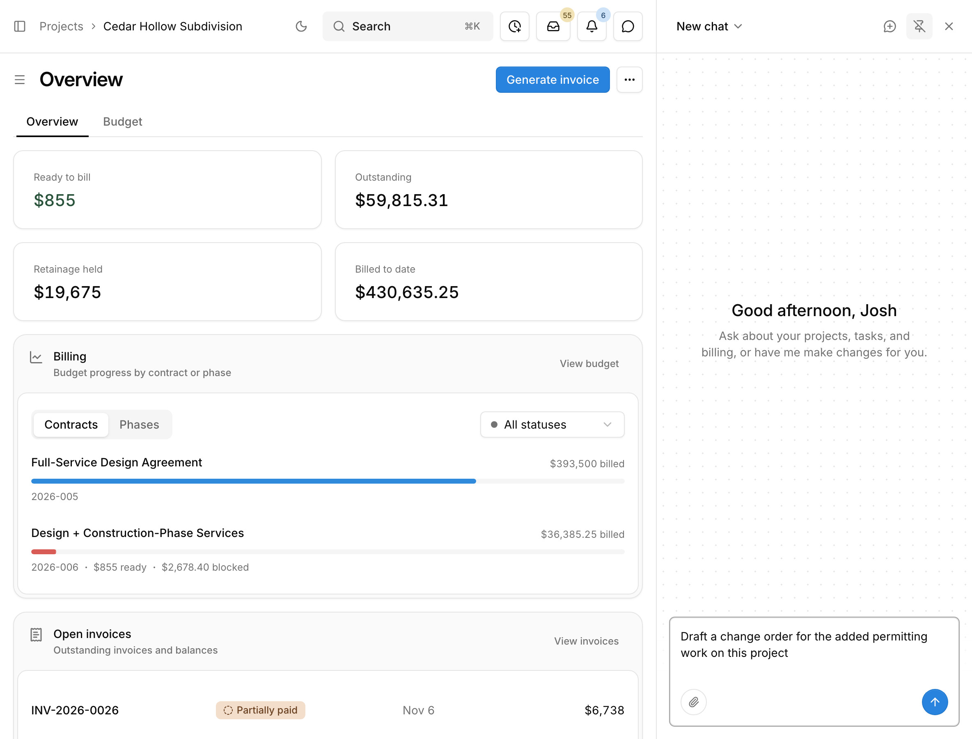Click the Open invoices receipt icon
Viewport: 972px width, 739px height.
(36, 635)
